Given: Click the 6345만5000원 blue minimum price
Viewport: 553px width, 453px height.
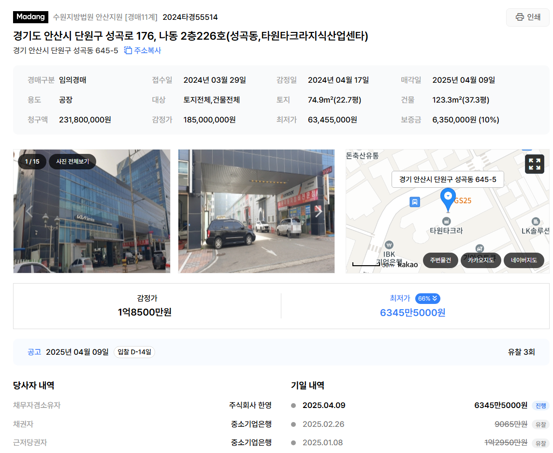Looking at the screenshot, I should tap(413, 313).
